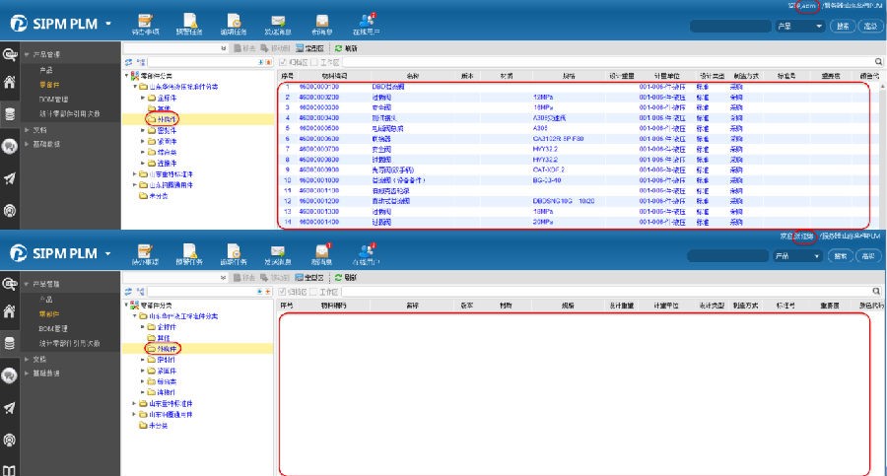This screenshot has height=476, width=887.
Task: Show 在线用户 online users in lower window toolbar
Action: 364,254
